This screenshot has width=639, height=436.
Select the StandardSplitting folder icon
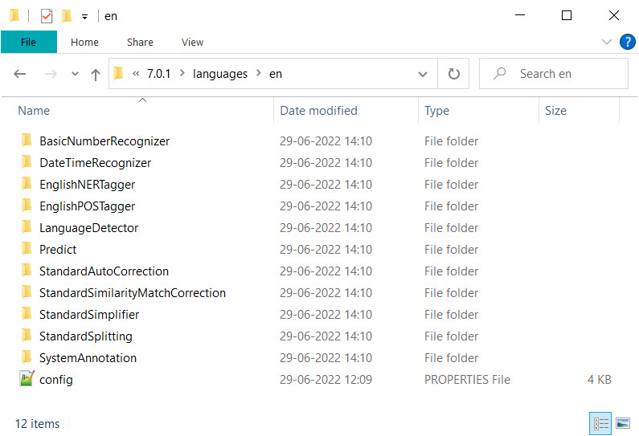[27, 335]
